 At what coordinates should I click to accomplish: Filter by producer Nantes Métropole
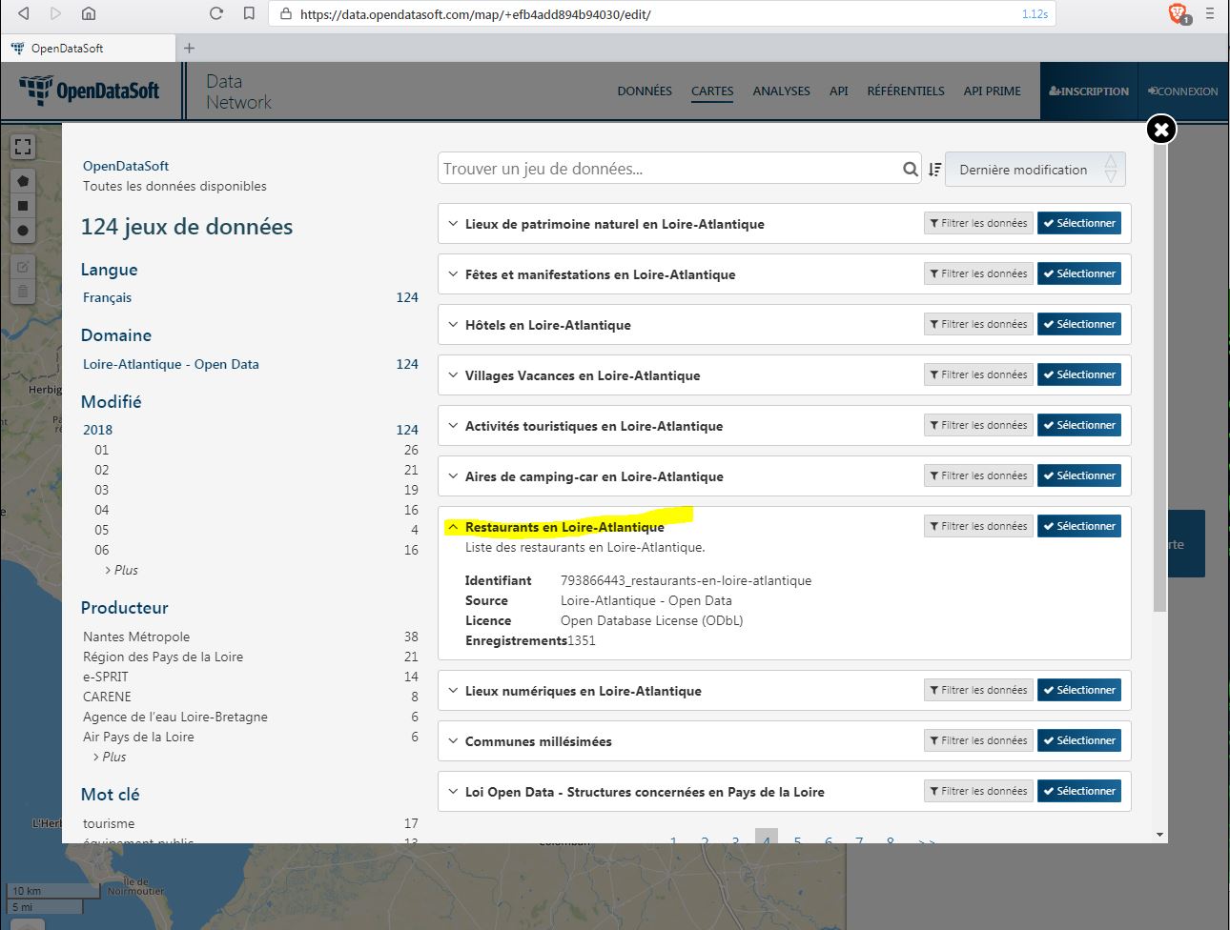coord(136,637)
